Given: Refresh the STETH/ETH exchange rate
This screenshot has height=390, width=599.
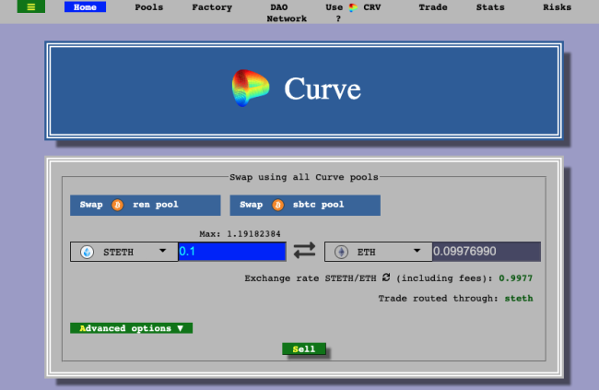Looking at the screenshot, I should [x=388, y=278].
